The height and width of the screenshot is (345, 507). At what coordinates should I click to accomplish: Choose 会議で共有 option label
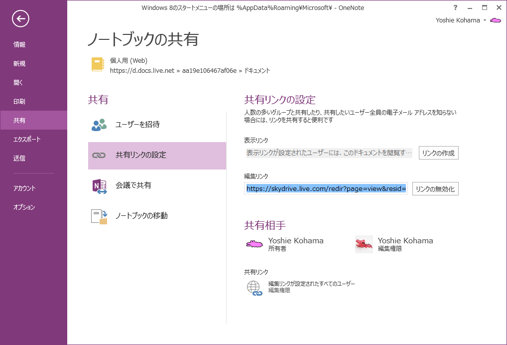(x=133, y=185)
